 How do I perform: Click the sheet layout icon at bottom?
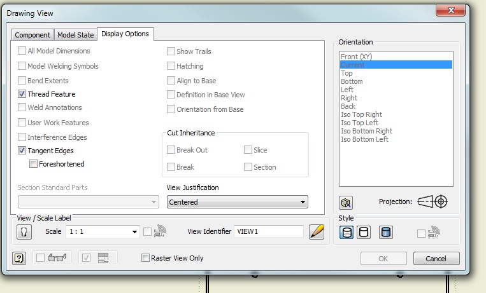[x=103, y=258]
